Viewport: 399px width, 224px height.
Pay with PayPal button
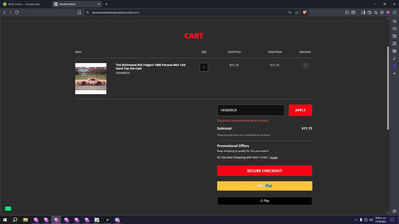click(x=264, y=186)
